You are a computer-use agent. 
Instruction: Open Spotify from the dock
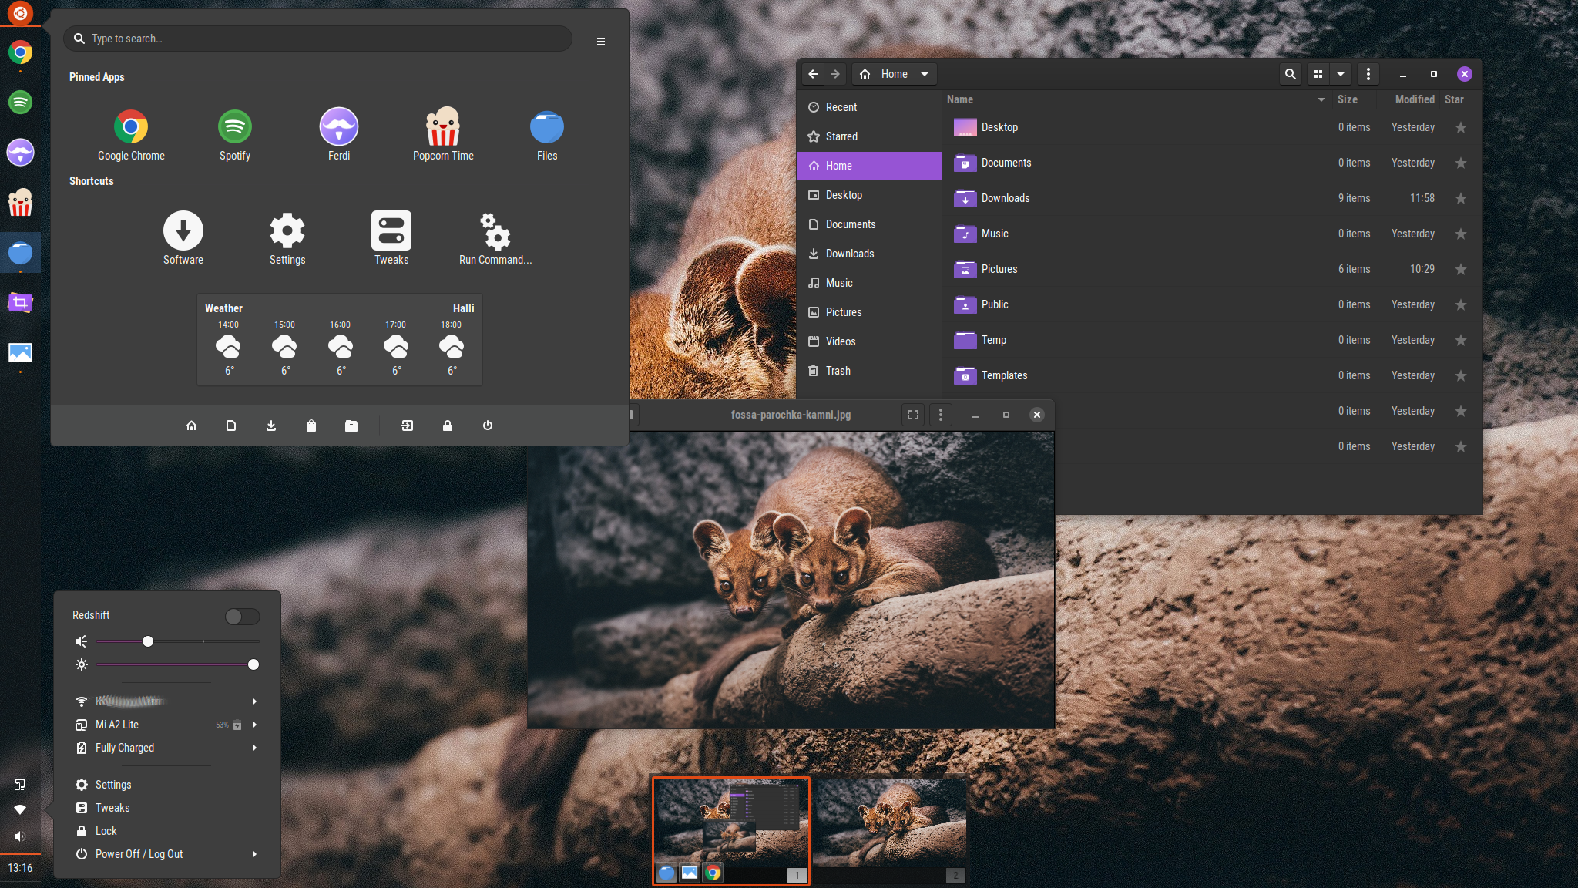click(21, 102)
